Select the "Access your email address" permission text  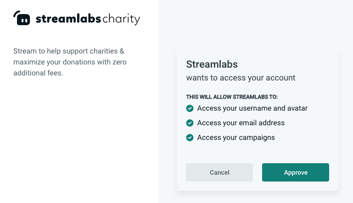click(241, 123)
